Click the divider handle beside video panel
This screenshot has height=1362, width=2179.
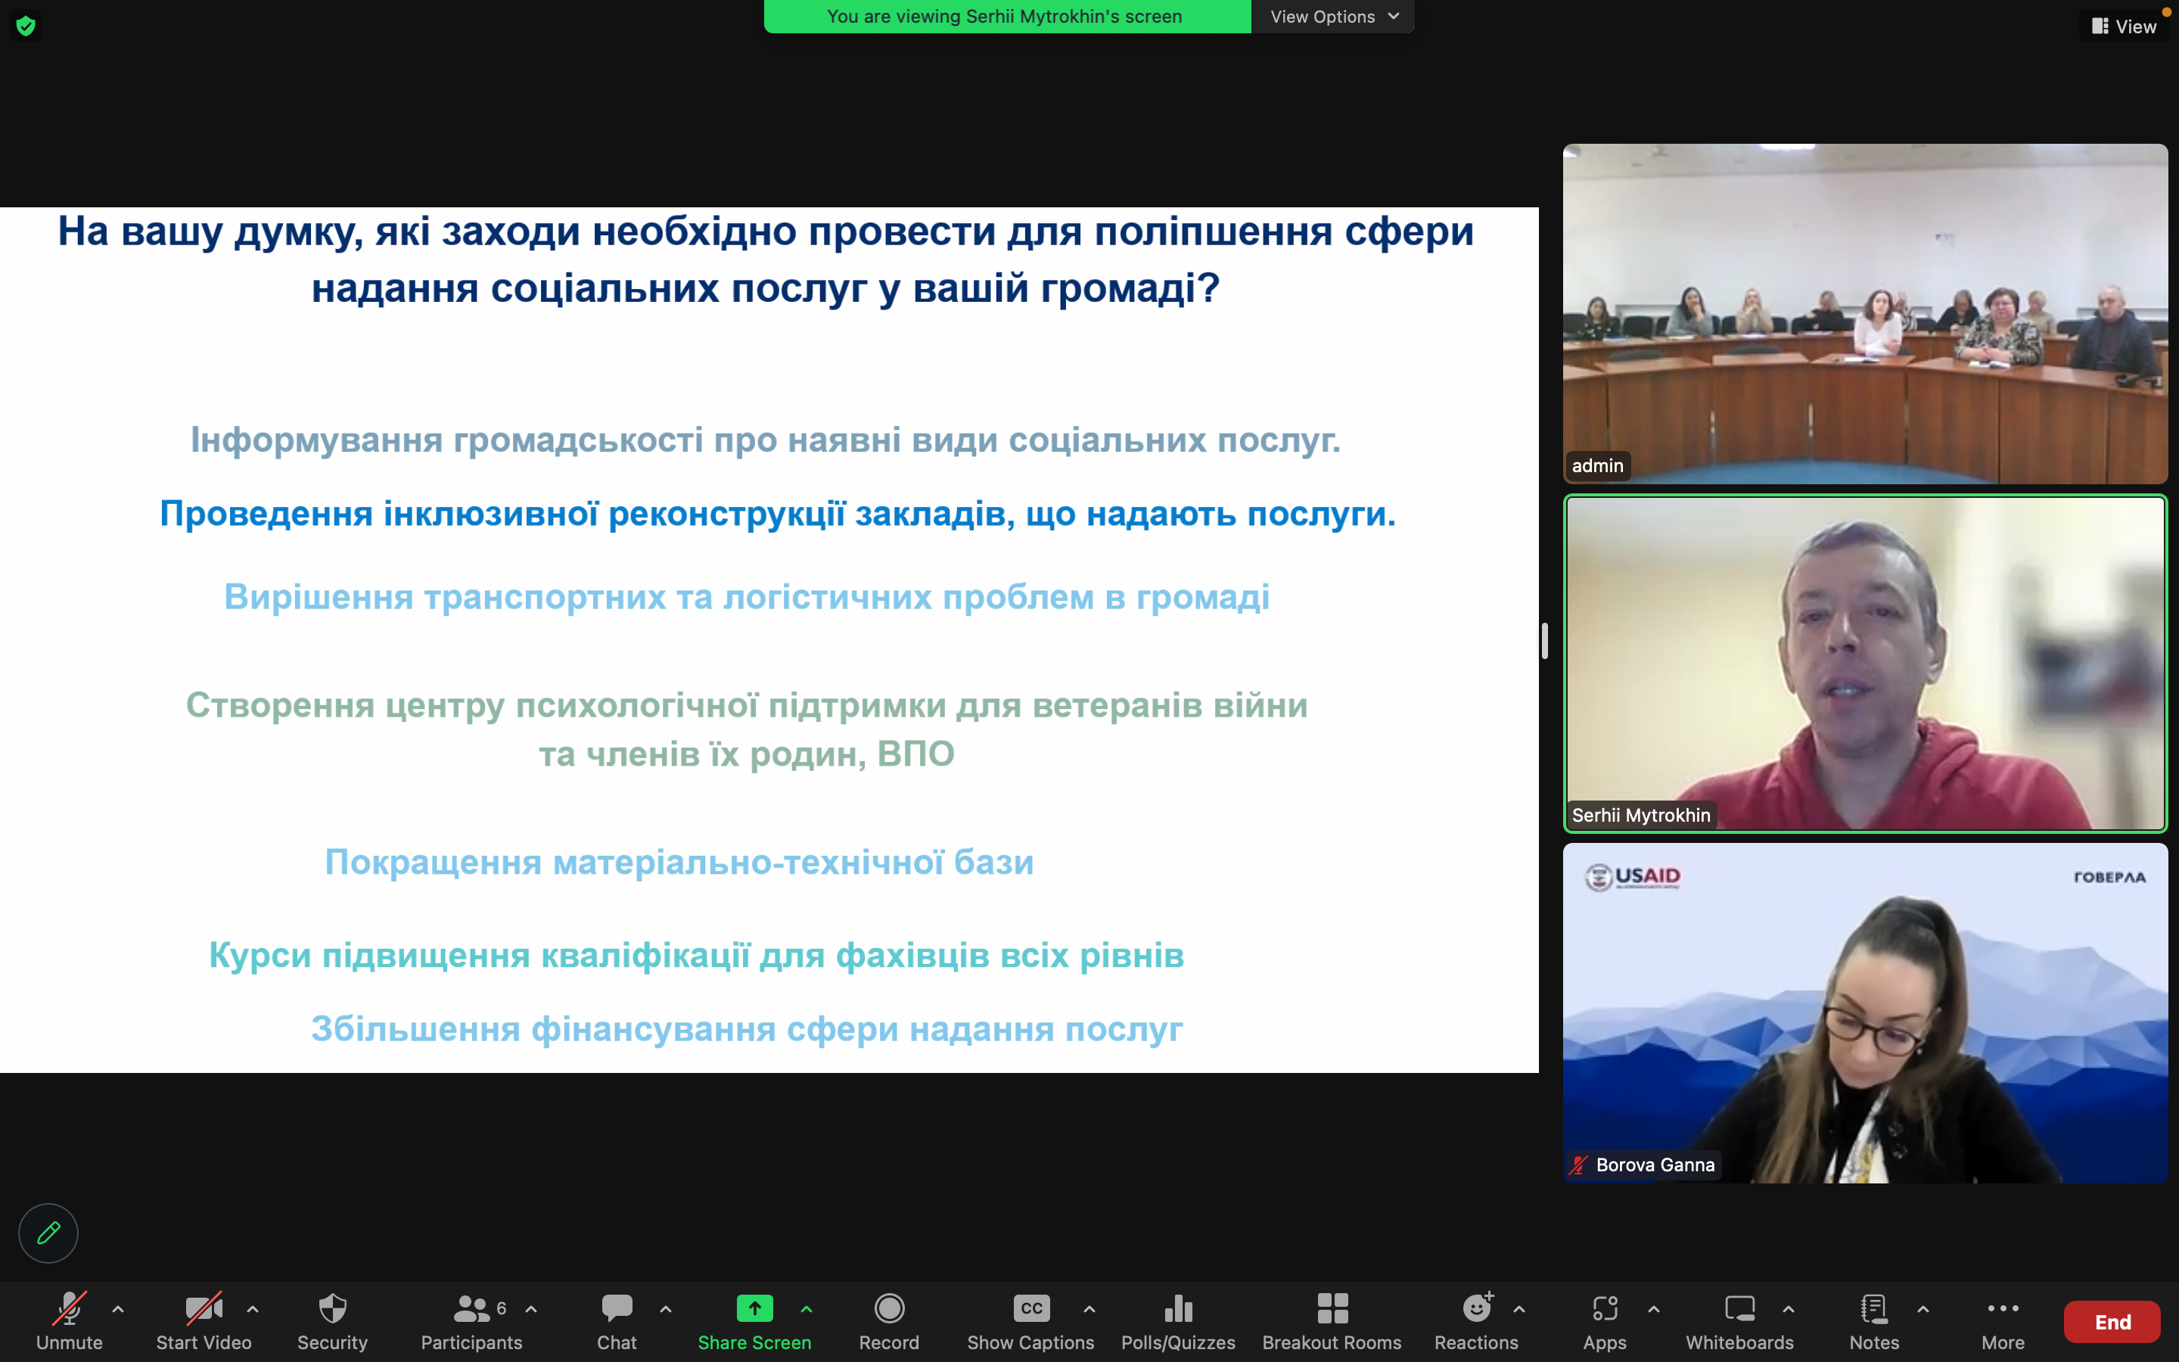pyautogui.click(x=1544, y=640)
